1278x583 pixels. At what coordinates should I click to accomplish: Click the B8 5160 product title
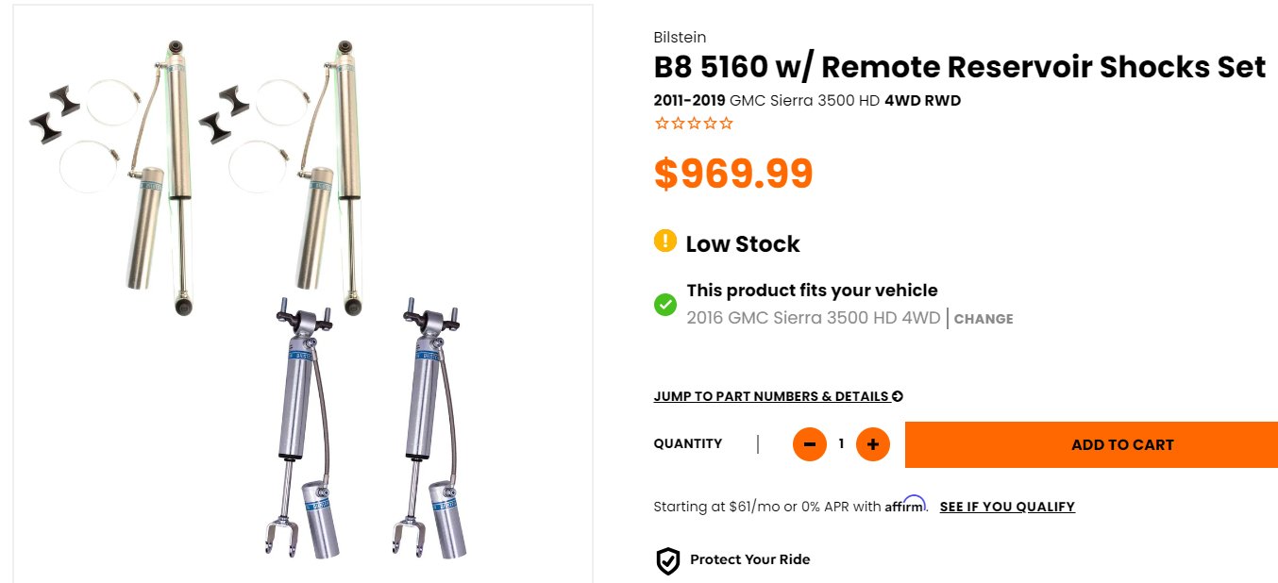960,68
